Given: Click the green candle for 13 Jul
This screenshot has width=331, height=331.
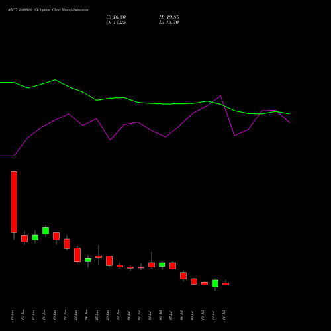Looking at the screenshot, I should pos(215,283).
